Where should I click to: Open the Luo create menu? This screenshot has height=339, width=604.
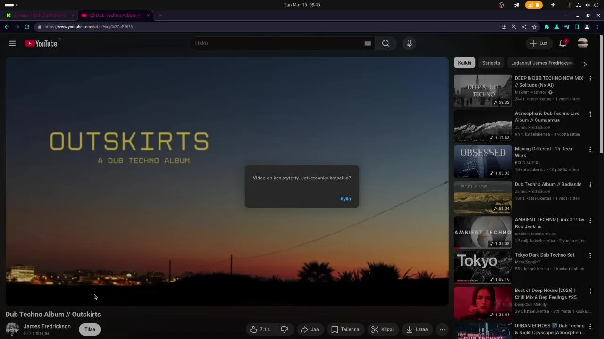[538, 43]
